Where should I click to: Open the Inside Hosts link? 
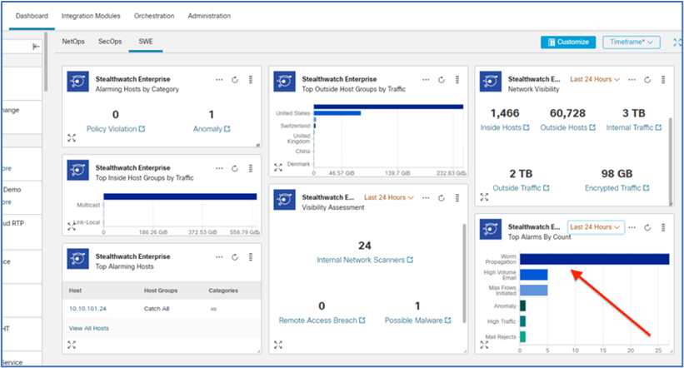pos(505,127)
